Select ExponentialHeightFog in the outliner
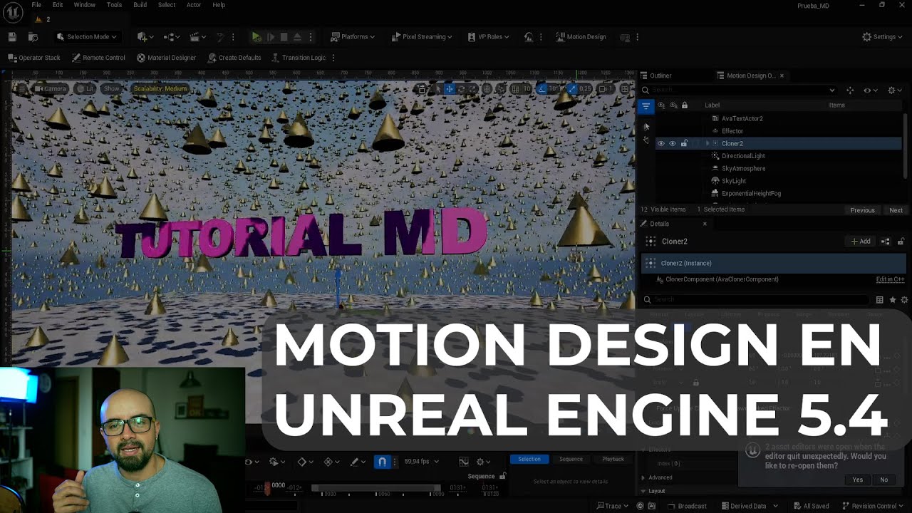The height and width of the screenshot is (513, 912). click(x=751, y=194)
